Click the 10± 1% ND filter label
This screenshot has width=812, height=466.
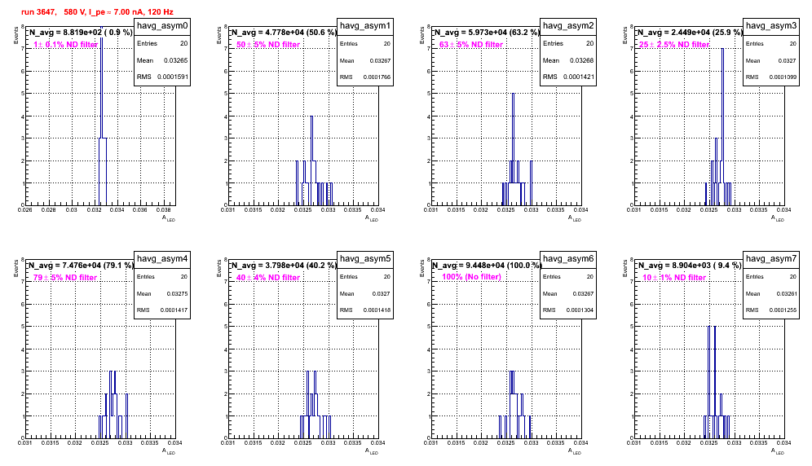point(674,278)
